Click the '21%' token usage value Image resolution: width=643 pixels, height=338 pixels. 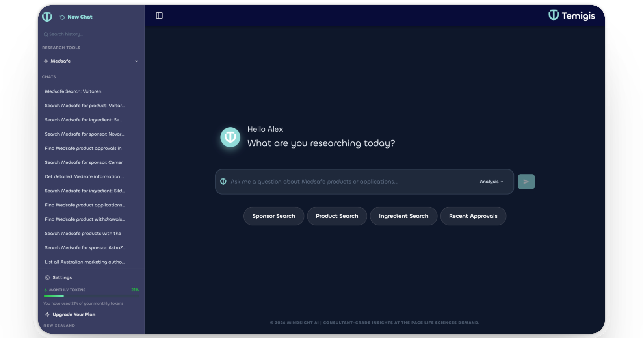(x=135, y=290)
